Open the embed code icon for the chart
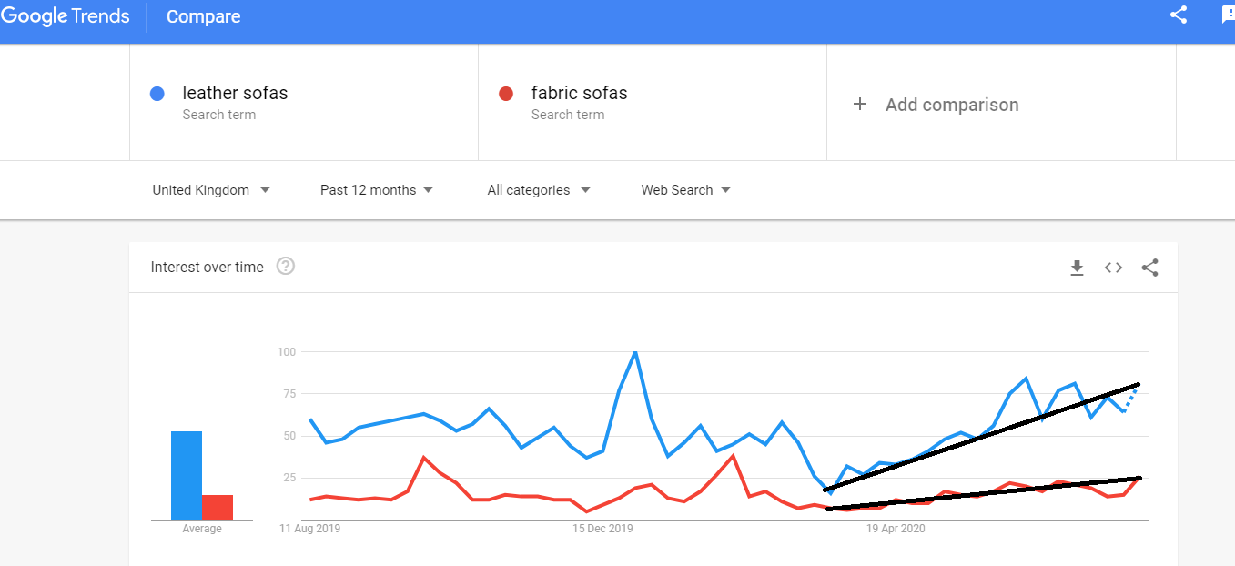This screenshot has width=1235, height=566. [1113, 268]
